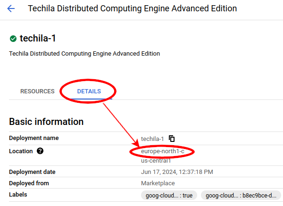283x206 pixels.
Task: Click the 'goog-cloud... : b8ec9bce-d...' label chip
Action: click(241, 195)
